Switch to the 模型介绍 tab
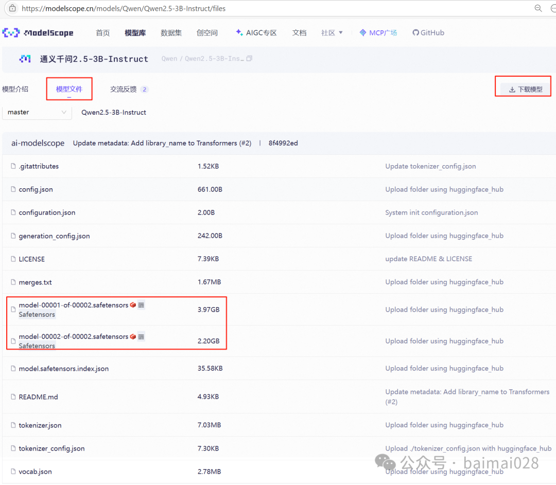556x485 pixels. click(x=16, y=88)
